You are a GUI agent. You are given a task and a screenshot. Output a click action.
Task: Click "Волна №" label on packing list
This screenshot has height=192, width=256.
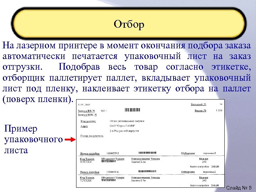(201, 111)
